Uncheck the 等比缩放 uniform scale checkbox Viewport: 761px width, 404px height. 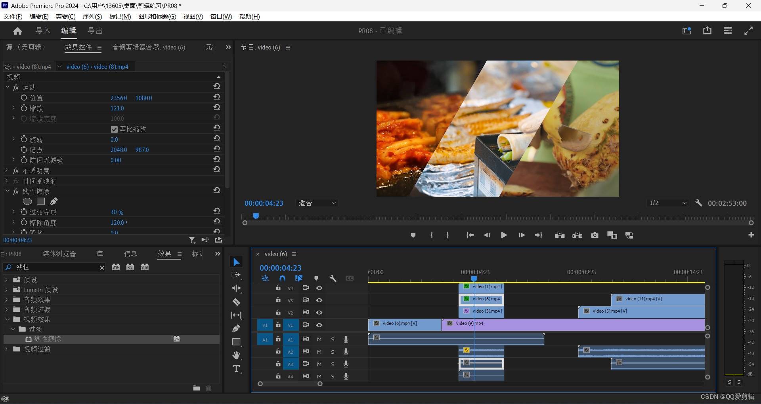[x=114, y=129]
